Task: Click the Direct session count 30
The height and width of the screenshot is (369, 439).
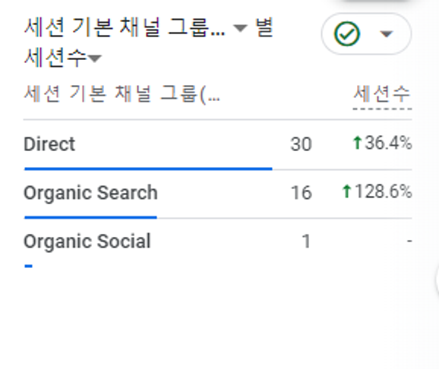Action: click(302, 144)
